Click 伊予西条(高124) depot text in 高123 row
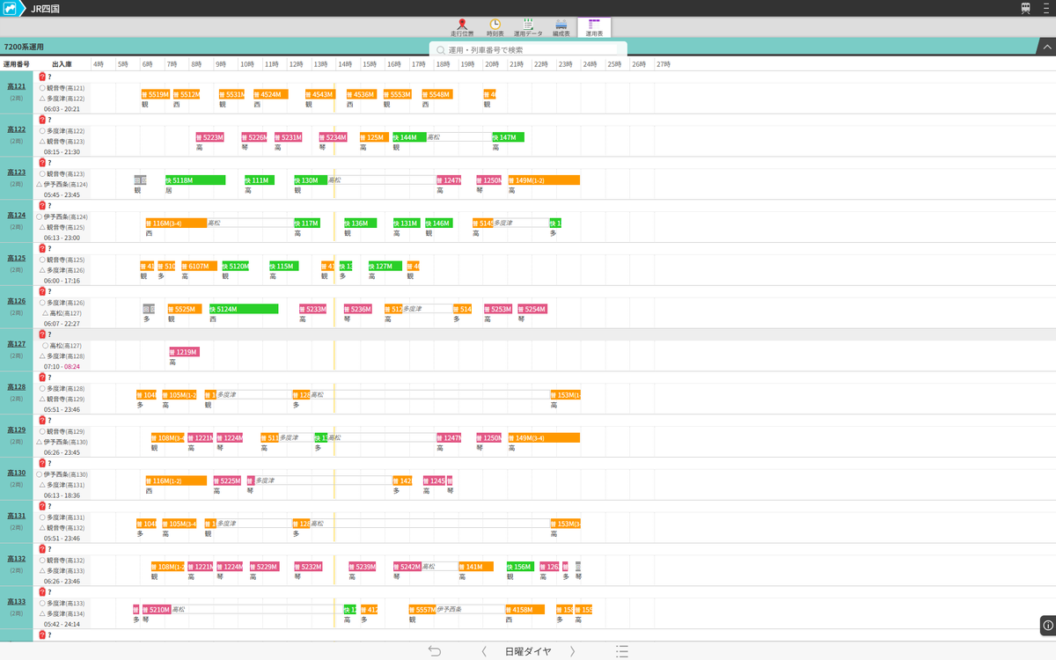1056x660 pixels. tap(66, 185)
